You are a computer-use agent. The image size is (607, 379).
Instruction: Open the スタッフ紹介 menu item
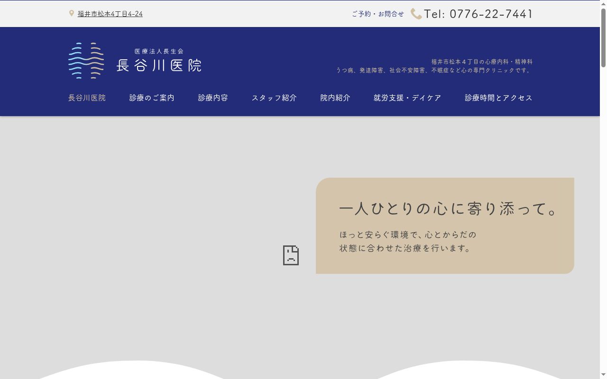pyautogui.click(x=274, y=98)
